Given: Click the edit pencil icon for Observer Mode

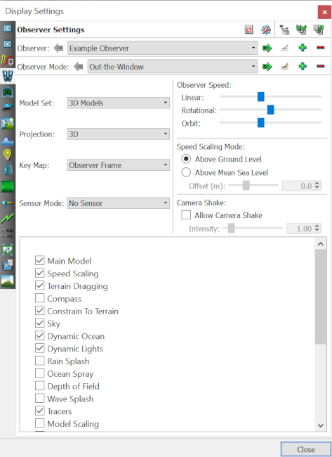Looking at the screenshot, I should click(x=285, y=67).
